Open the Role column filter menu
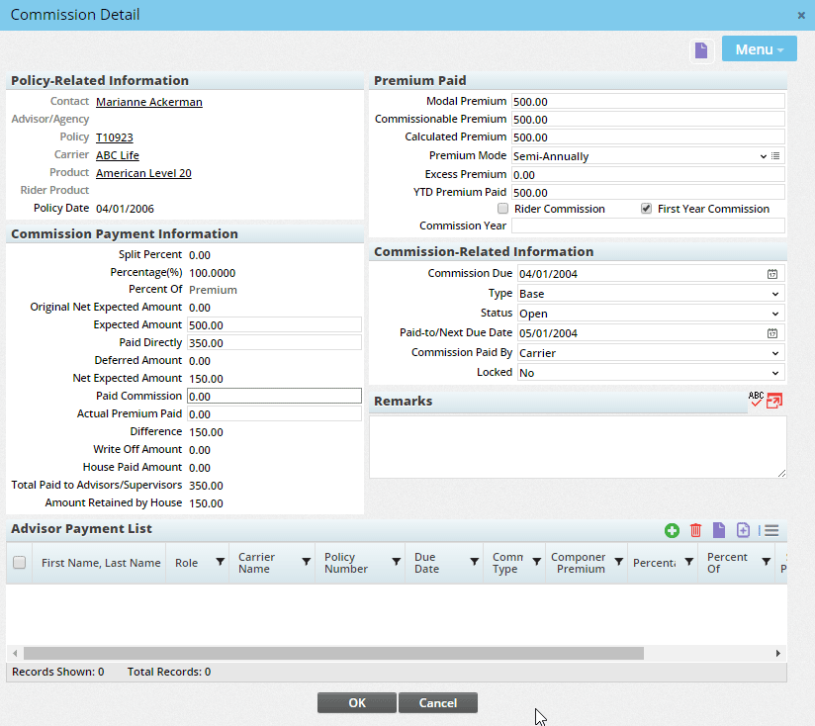The height and width of the screenshot is (726, 815). (220, 563)
